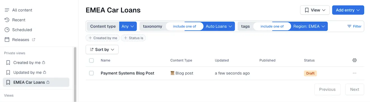Toggle the select-all checkbox in the table header

pos(91,60)
